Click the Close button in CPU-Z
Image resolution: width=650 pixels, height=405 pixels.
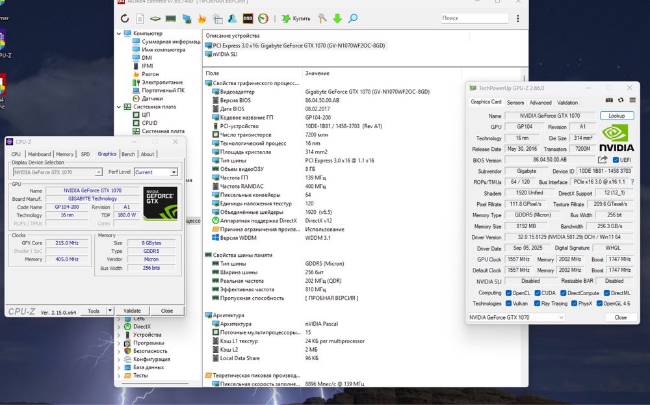point(167,311)
